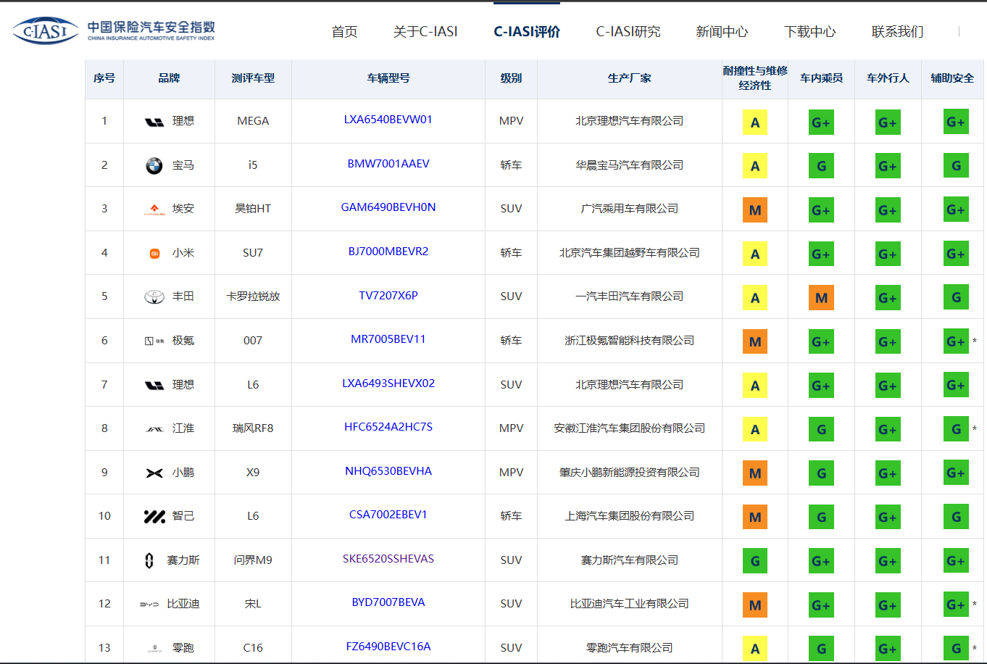Screen dimensions: 987x664
Task: Click manufacturer 浙江极氪智能科技有限公司
Action: click(630, 341)
